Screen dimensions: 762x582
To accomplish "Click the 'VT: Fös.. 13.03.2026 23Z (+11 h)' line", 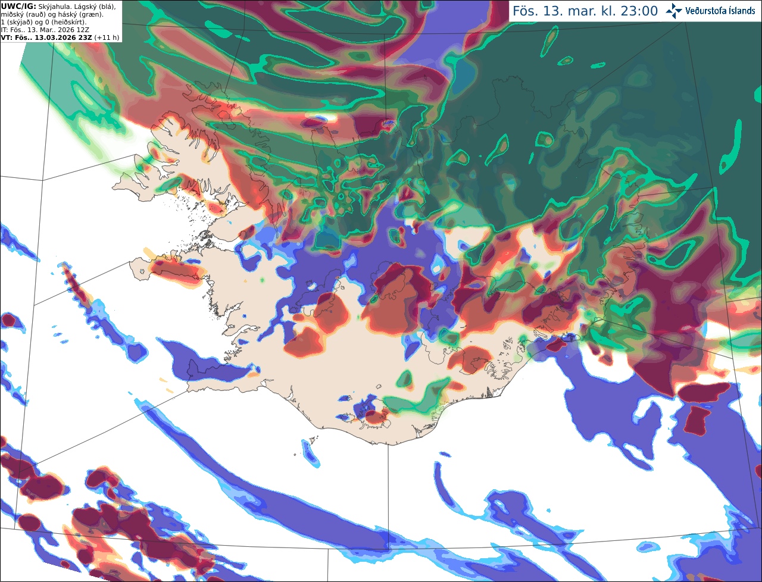I will pos(60,37).
